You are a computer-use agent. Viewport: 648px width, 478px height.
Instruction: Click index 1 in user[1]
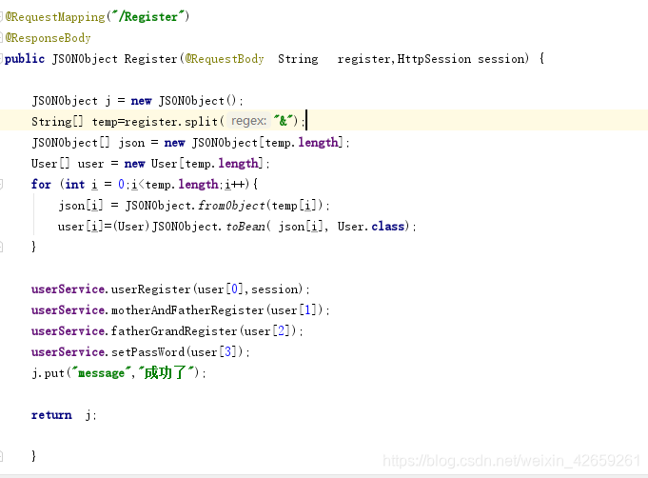click(x=307, y=310)
